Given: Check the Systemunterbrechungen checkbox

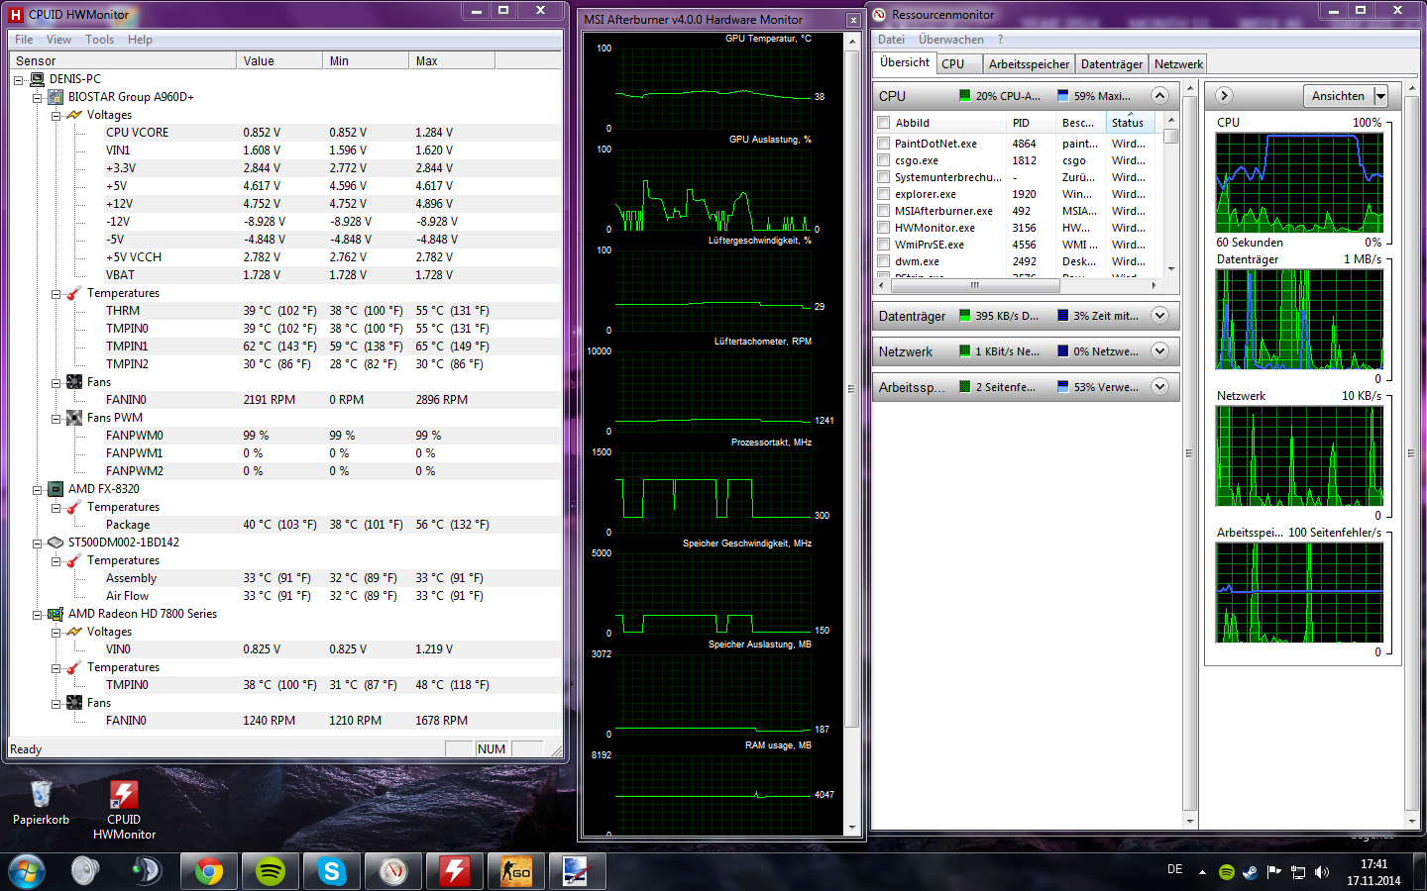Looking at the screenshot, I should 883,177.
